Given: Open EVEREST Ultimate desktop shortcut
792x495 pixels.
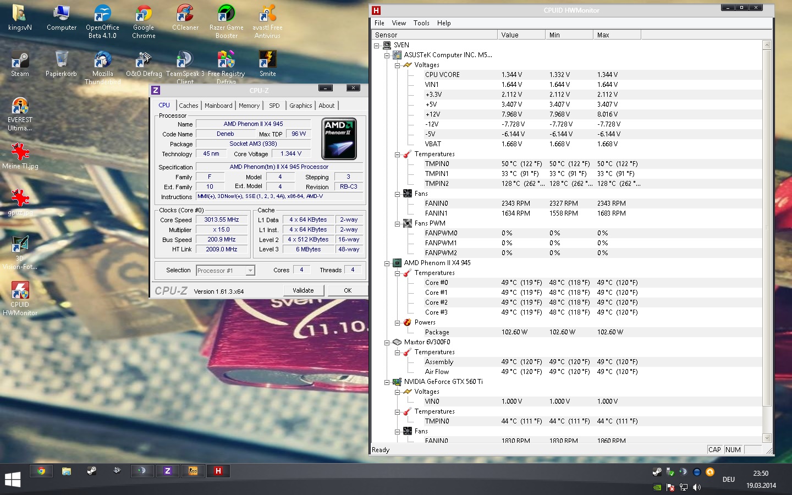Looking at the screenshot, I should (20, 114).
